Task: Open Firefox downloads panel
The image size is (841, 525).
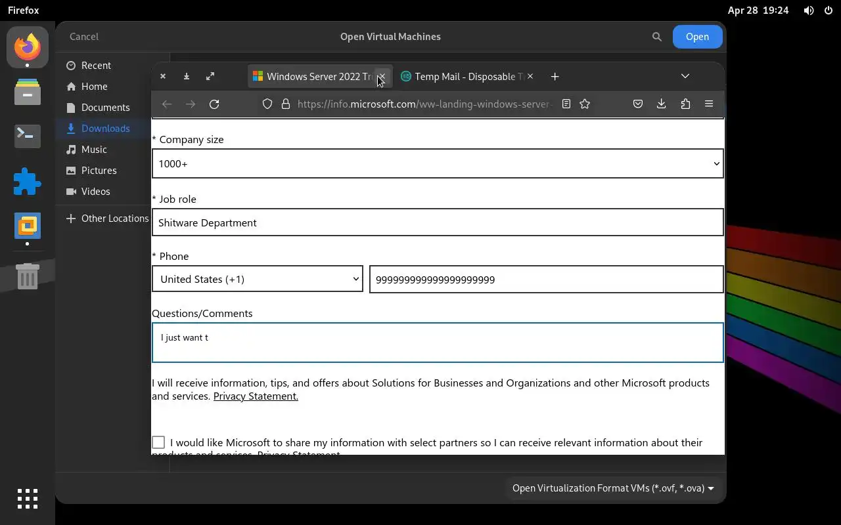Action: [x=661, y=104]
